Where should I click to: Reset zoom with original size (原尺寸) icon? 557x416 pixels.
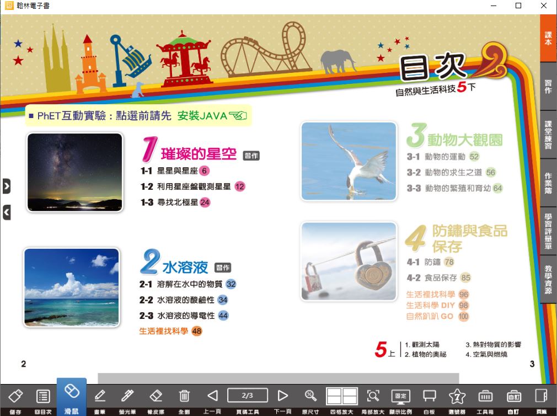(311, 396)
